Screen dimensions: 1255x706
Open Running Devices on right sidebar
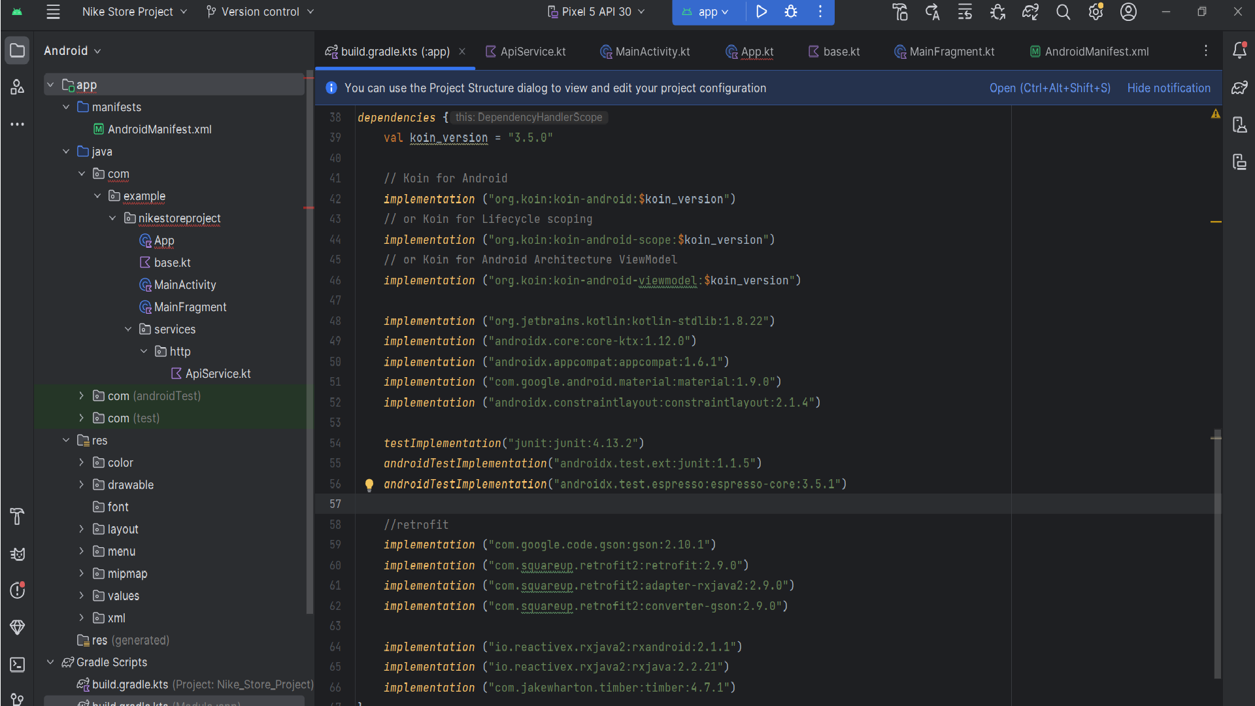coord(1239,161)
